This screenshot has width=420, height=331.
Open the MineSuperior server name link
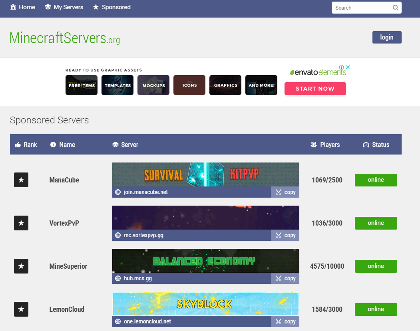click(68, 266)
